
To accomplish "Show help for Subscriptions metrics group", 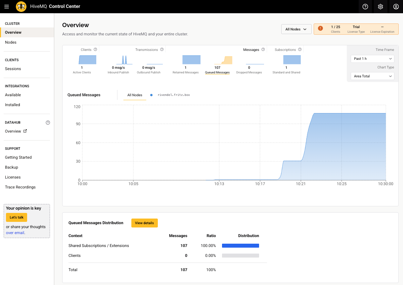I will coord(300,50).
